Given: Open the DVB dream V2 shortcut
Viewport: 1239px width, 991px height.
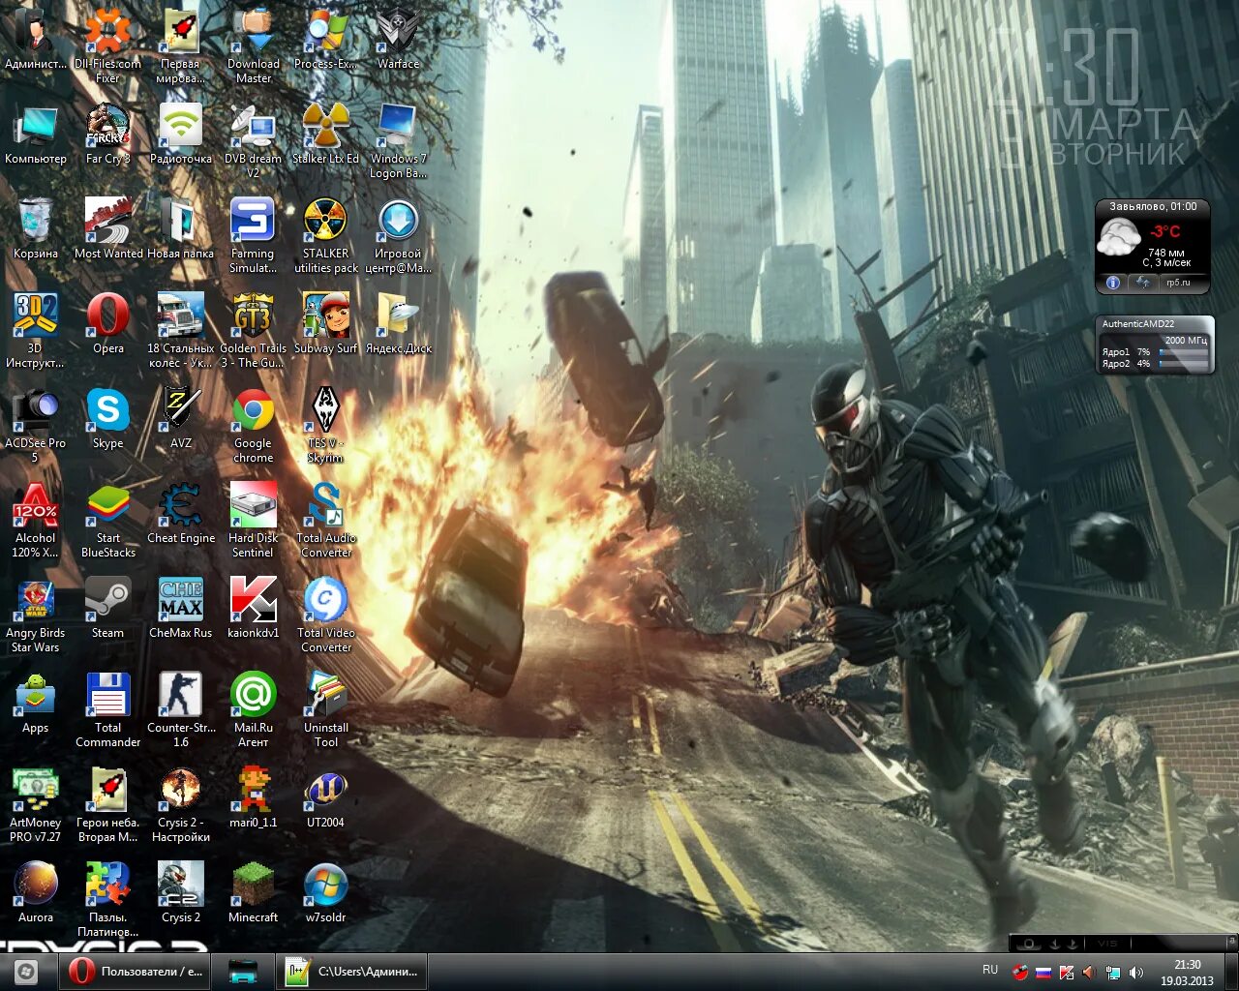Looking at the screenshot, I should (253, 139).
